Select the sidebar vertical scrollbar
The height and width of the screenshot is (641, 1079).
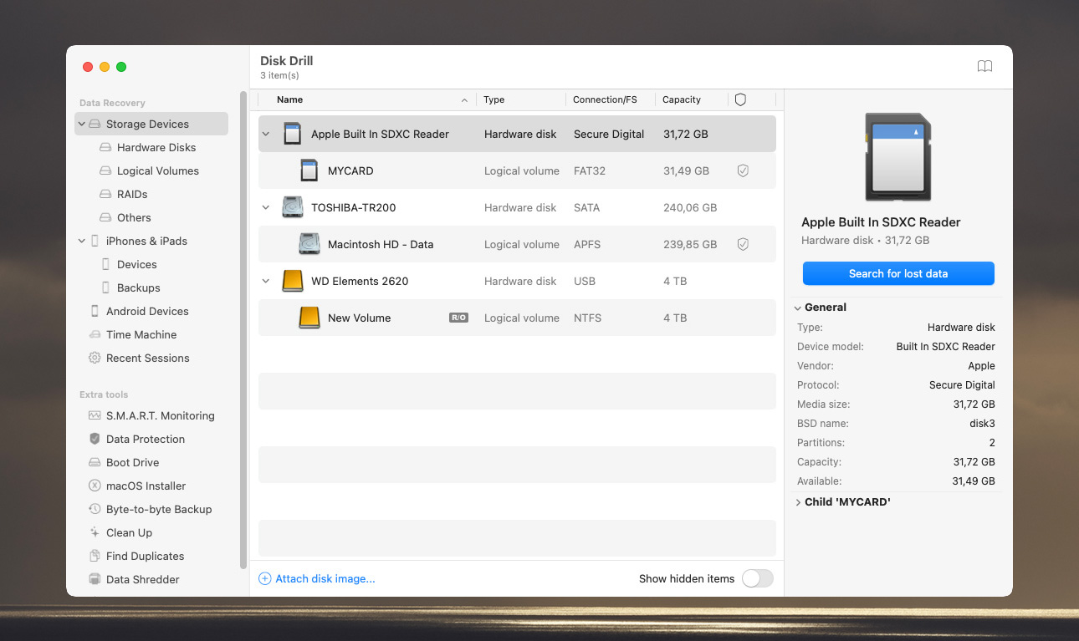(243, 330)
